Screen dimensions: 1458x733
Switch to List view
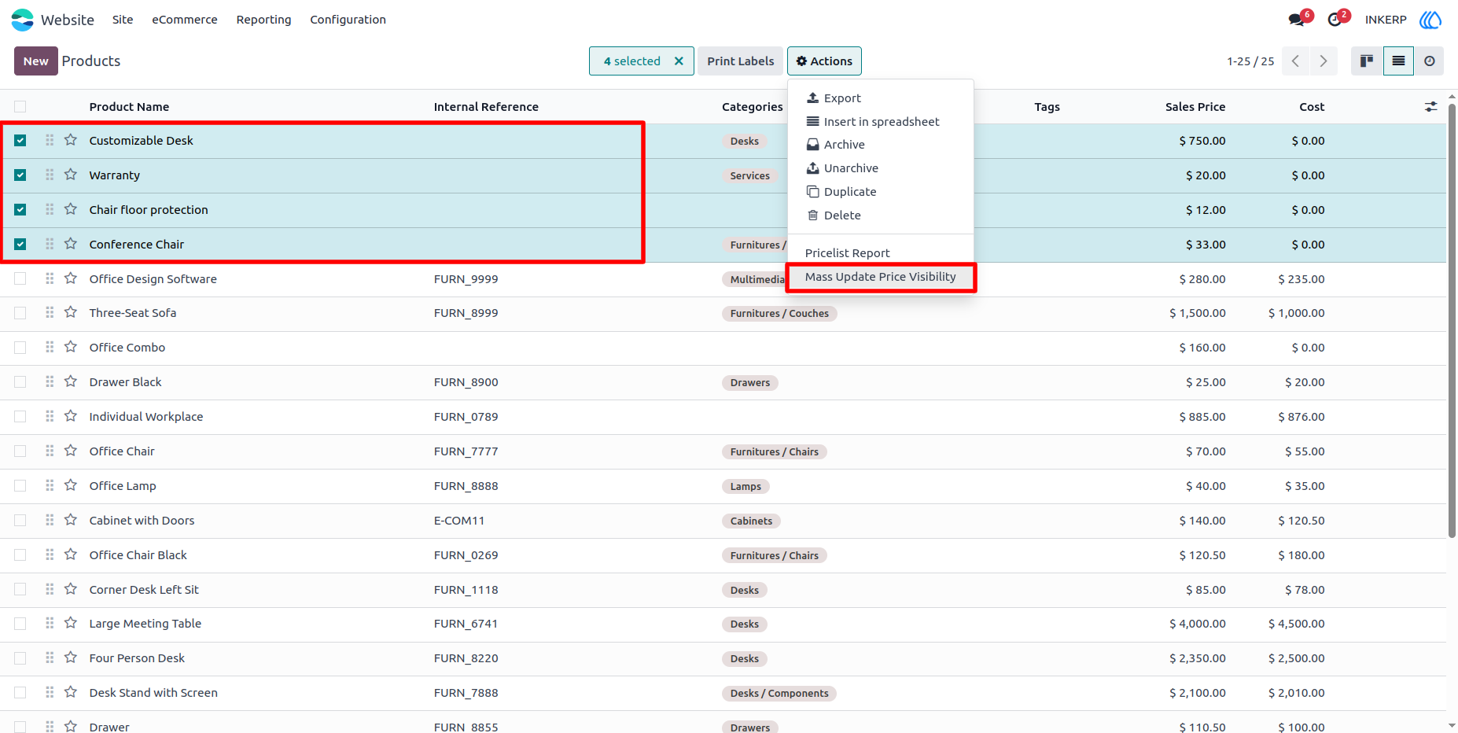(x=1398, y=61)
